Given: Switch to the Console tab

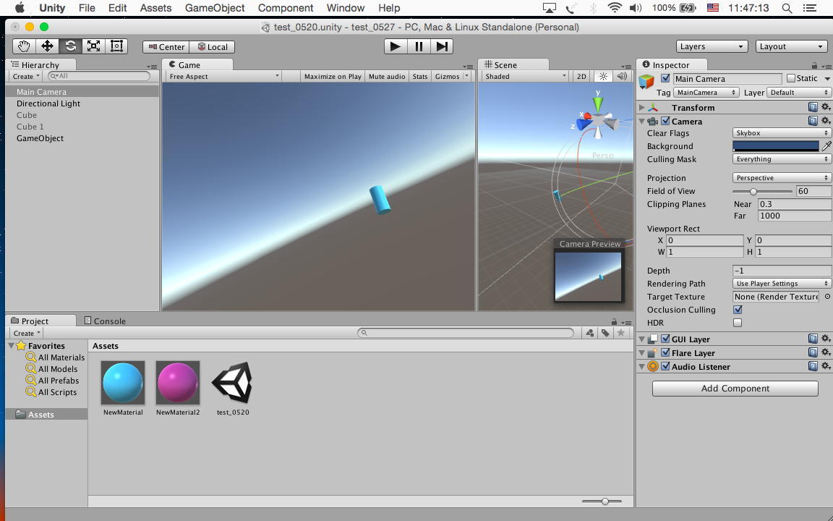Looking at the screenshot, I should 105,321.
